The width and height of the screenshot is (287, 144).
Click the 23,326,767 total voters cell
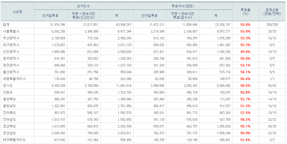[222, 24]
